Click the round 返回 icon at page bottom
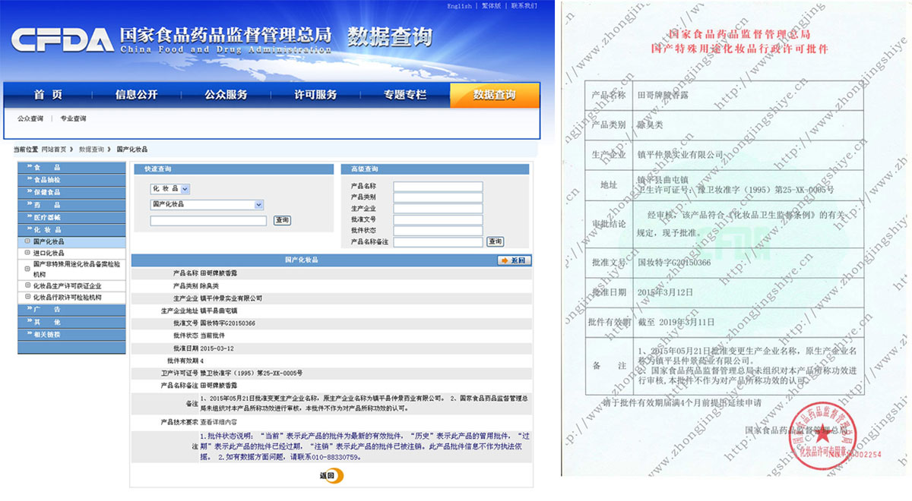This screenshot has height=501, width=912. click(331, 476)
